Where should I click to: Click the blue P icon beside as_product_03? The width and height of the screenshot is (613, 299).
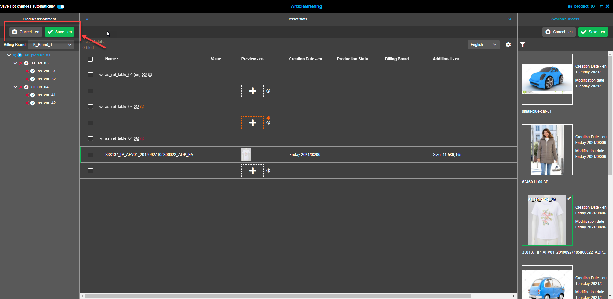pos(20,55)
